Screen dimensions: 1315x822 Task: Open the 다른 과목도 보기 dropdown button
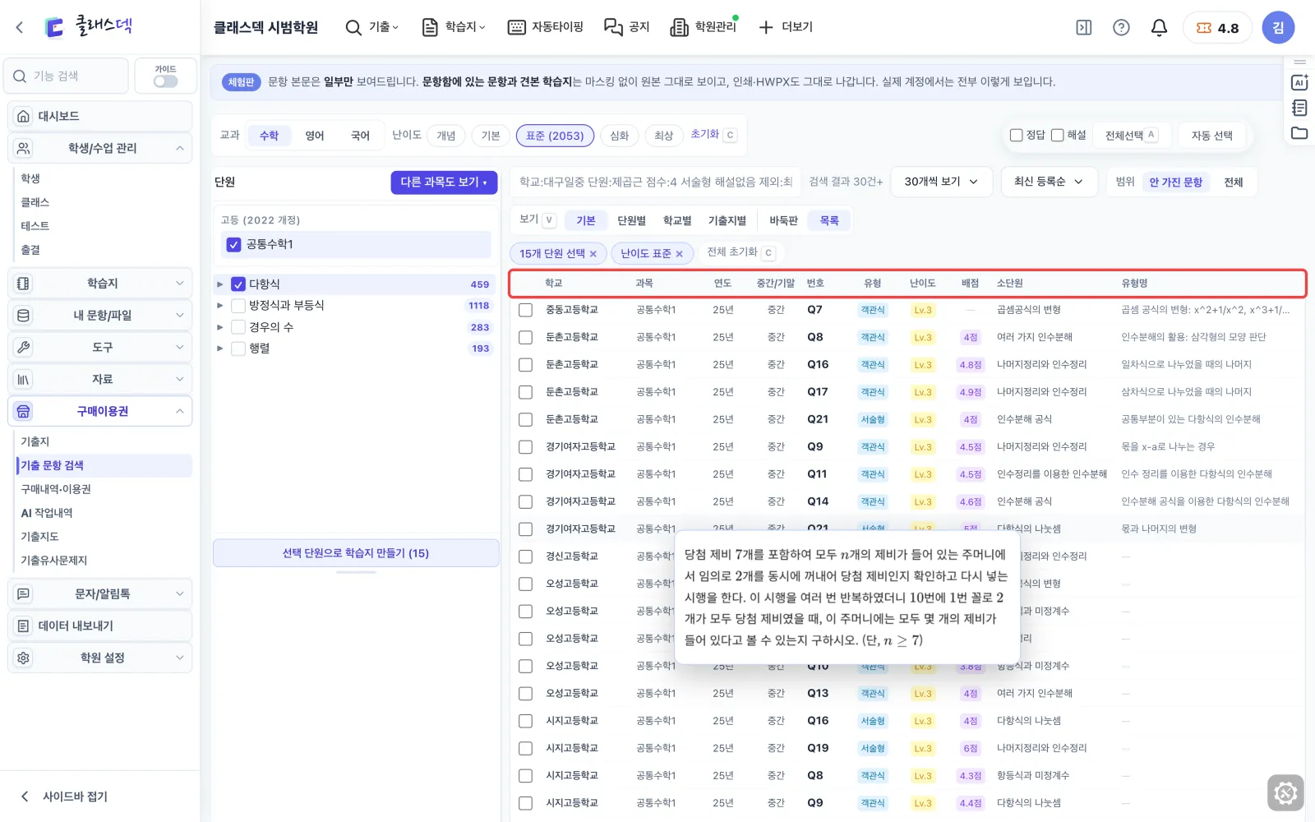pos(444,182)
